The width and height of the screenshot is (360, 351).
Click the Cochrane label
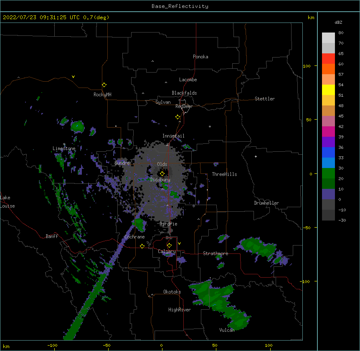click(x=135, y=237)
